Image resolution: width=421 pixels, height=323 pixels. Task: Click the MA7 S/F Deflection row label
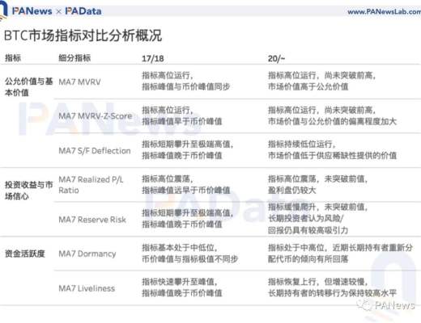(95, 150)
